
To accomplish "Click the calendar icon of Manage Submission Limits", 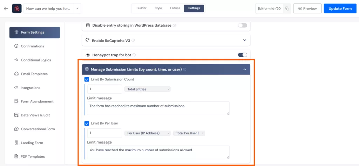I will click(x=87, y=69).
